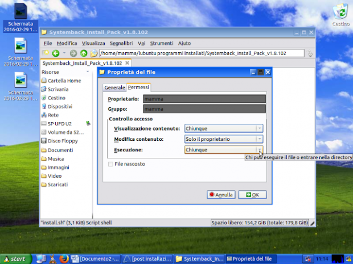Screen dimensions: 353x264
Task: Click the Forward navigation arrow
Action: tap(73, 53)
